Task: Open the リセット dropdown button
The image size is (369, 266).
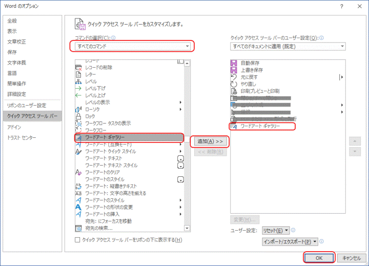Action: pos(276,231)
